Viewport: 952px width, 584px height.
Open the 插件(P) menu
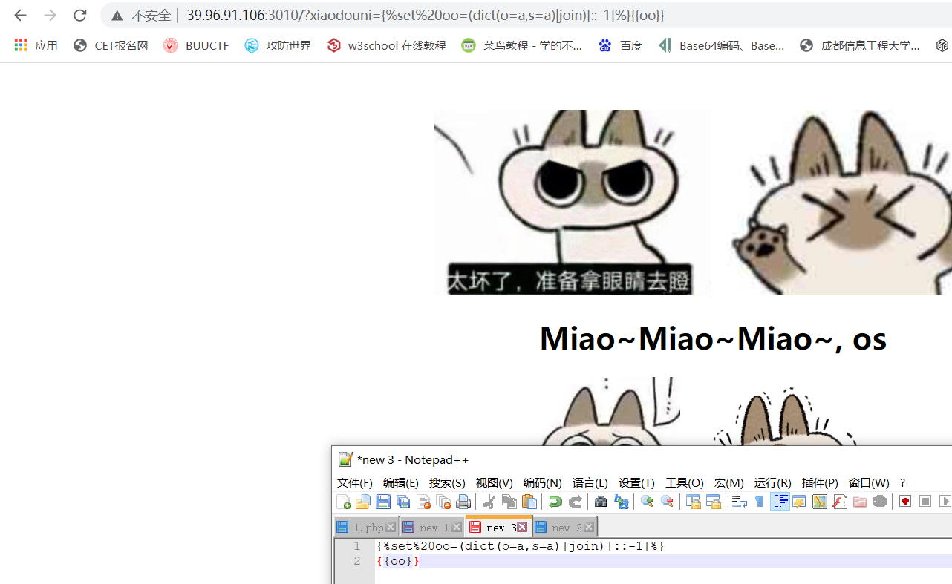point(820,482)
